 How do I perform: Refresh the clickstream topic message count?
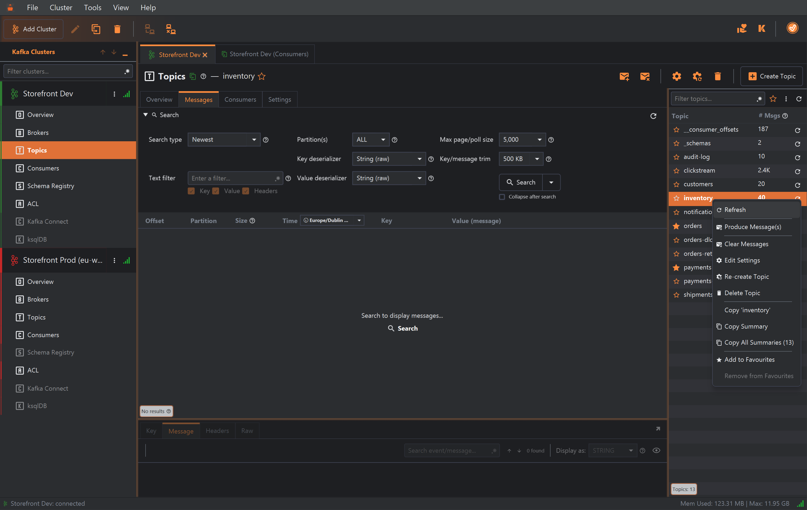tap(798, 171)
